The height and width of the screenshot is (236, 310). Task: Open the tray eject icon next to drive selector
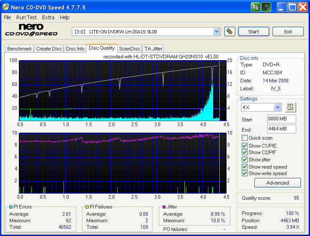230,32
